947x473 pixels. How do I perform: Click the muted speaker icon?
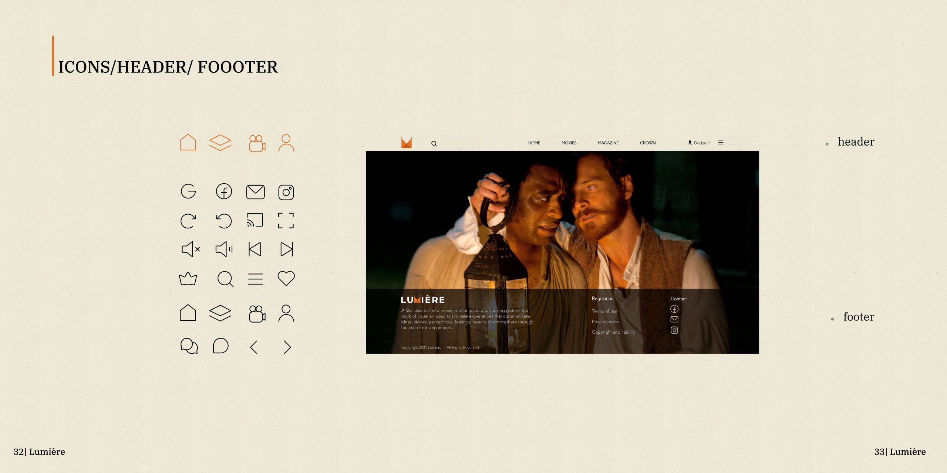point(191,249)
